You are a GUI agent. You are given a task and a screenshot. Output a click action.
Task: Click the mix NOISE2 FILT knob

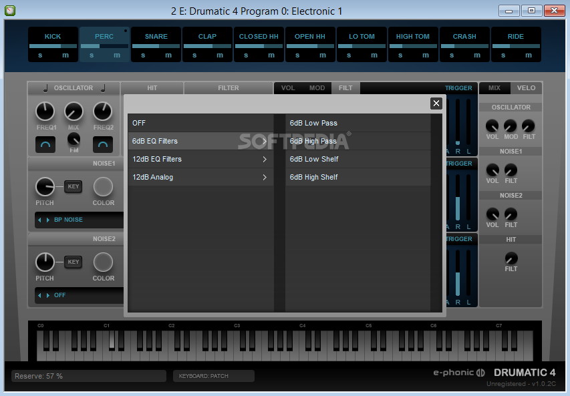click(511, 214)
